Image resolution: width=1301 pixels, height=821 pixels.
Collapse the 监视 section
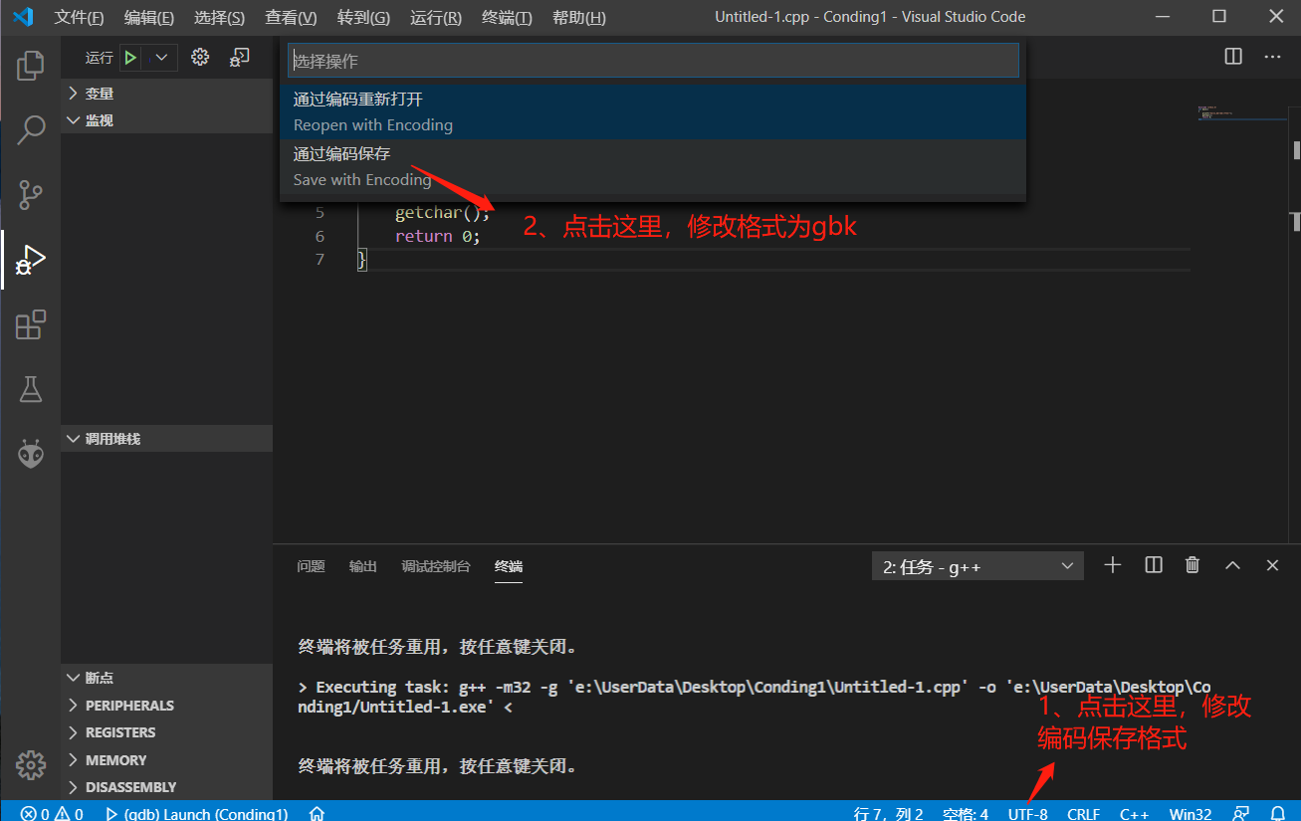166,120
